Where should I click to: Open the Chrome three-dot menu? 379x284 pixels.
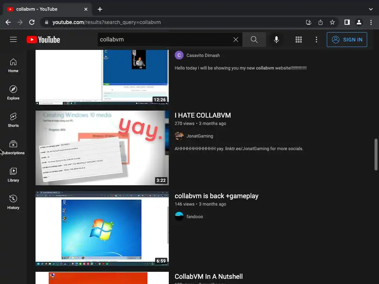click(x=371, y=22)
